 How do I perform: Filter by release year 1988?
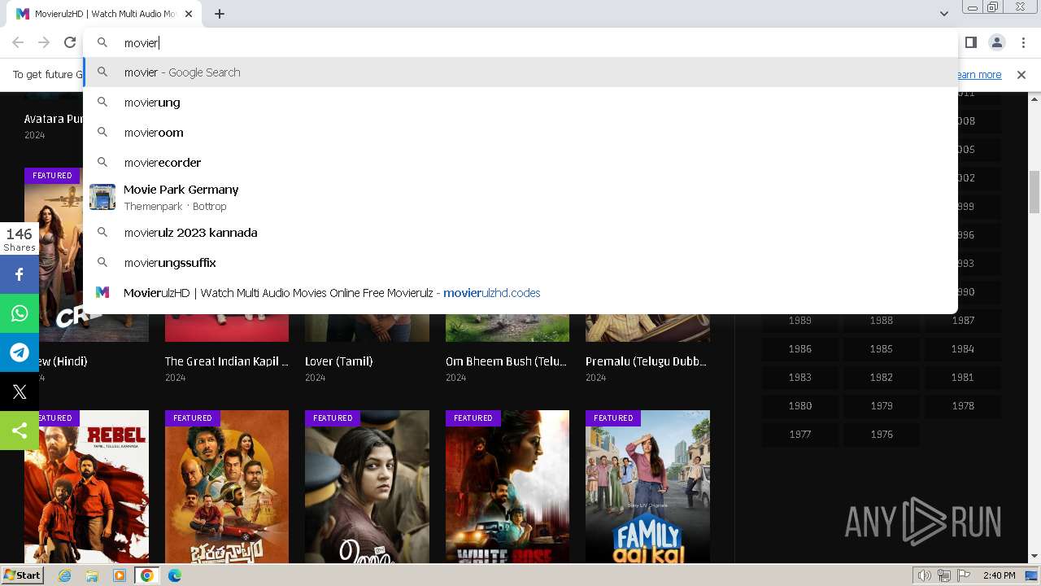[x=882, y=321]
